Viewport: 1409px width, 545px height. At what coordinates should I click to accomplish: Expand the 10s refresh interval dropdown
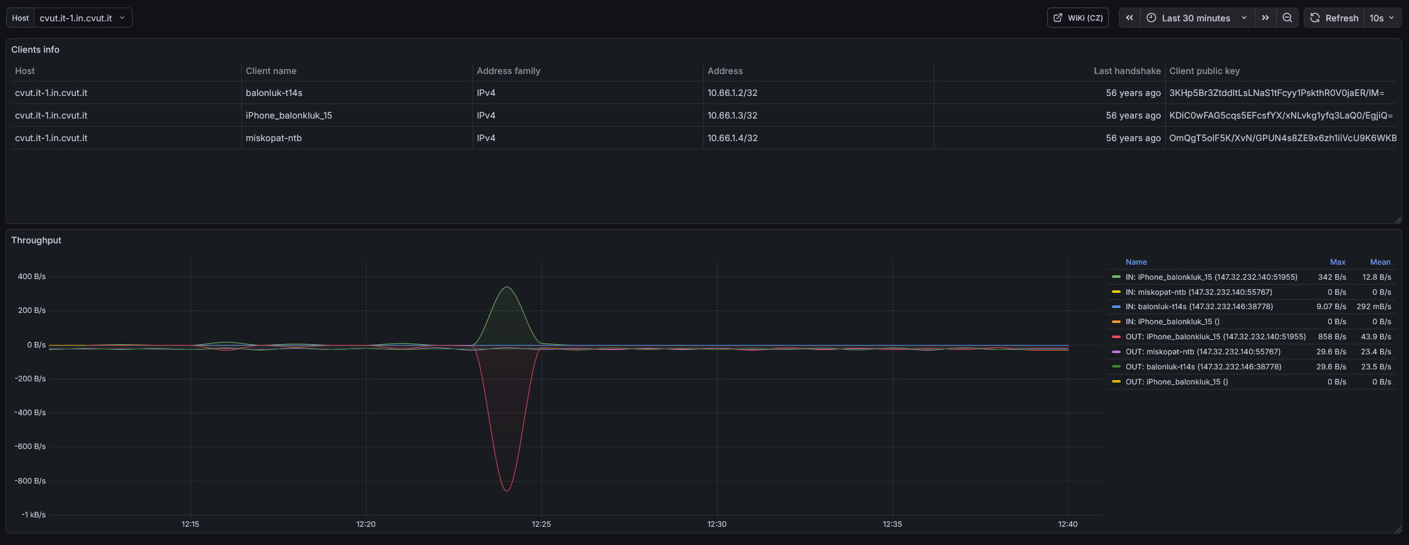(1382, 18)
